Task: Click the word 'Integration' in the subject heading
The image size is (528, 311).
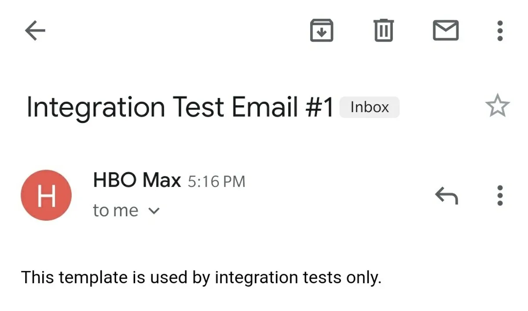Action: [95, 107]
